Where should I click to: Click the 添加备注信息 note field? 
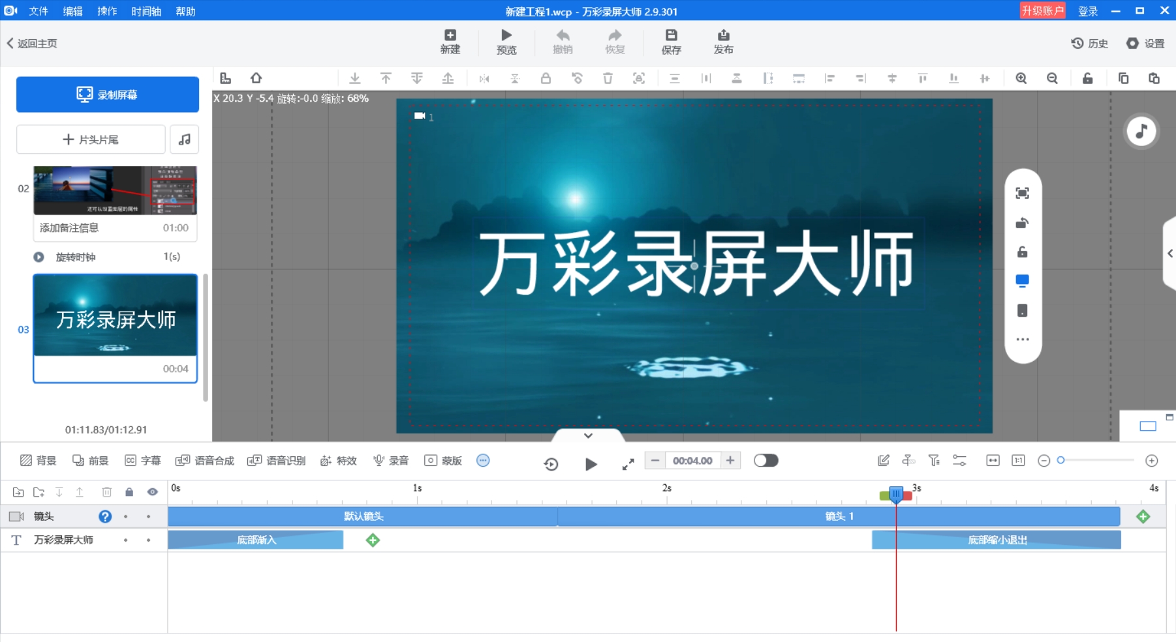point(69,227)
